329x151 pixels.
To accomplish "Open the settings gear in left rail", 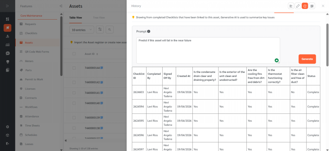I will [x=7, y=127].
